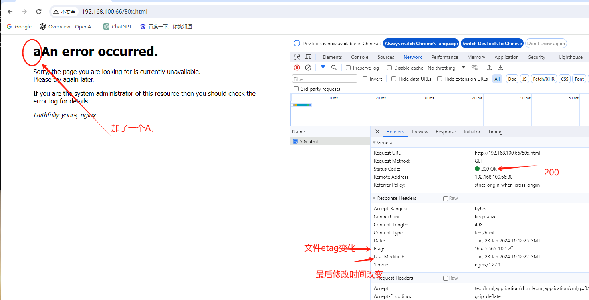Screen dimensions: 589x300
Task: Select the 50x.html request row
Action: click(x=331, y=141)
